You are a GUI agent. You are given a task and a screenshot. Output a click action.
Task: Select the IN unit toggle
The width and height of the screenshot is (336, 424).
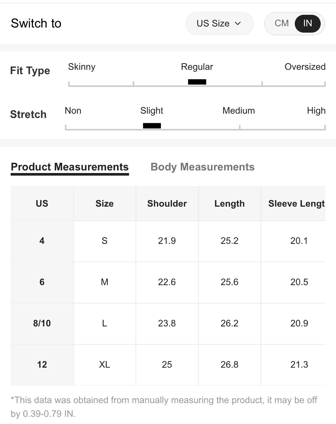point(307,23)
